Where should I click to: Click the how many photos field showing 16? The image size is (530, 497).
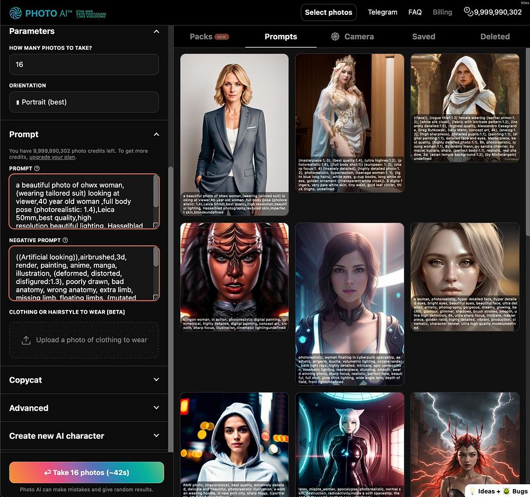pos(84,65)
